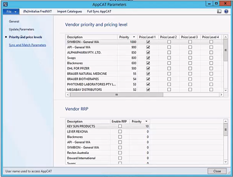
Task: Enable Price Level 4 for BRAUER NATURAL MEDICINE
Action: click(x=211, y=74)
